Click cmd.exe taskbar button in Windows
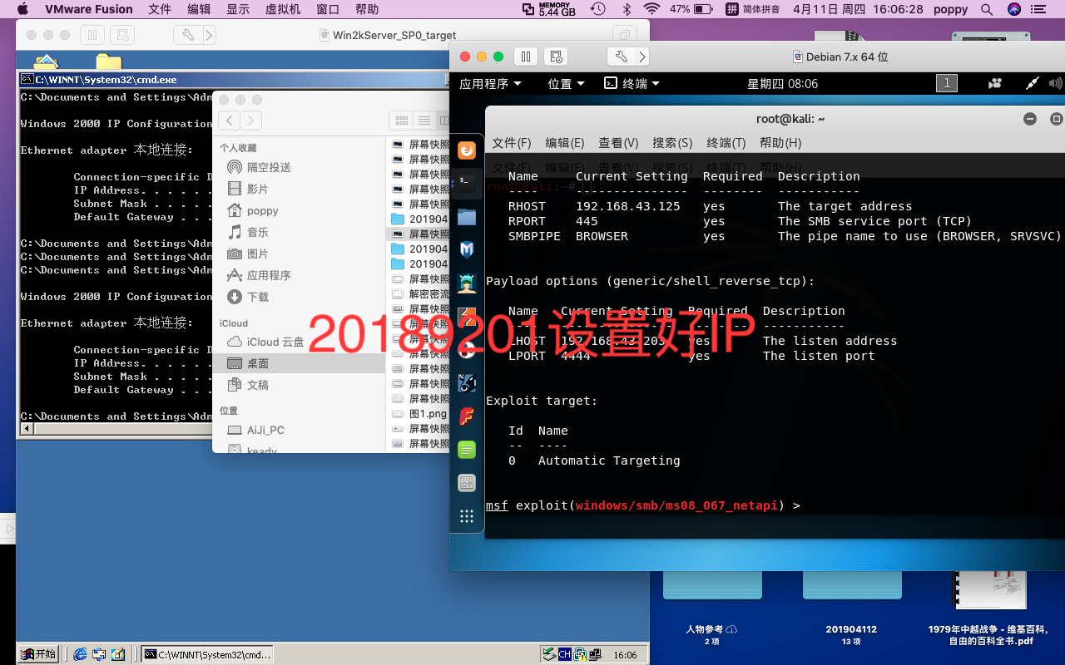1065x665 pixels. point(207,654)
